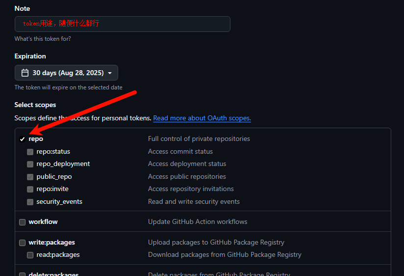Focus the Note text input field
The width and height of the screenshot is (404, 276).
(123, 24)
